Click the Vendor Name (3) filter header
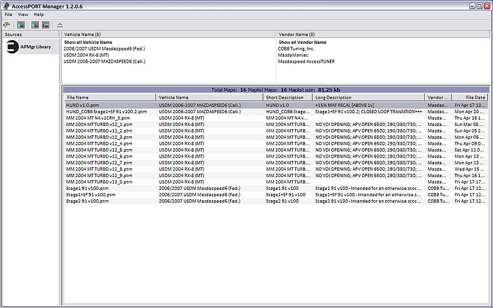Screen dimensions: 493x308 [383, 34]
